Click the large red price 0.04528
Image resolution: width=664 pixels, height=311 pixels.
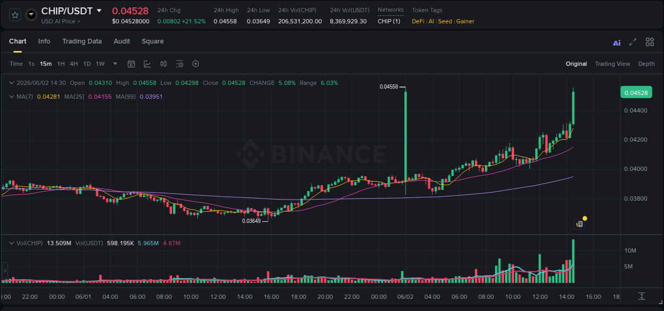(130, 11)
